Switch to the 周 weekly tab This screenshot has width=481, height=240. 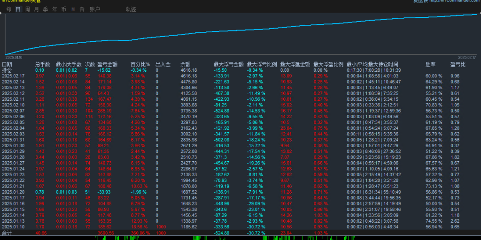(x=27, y=9)
